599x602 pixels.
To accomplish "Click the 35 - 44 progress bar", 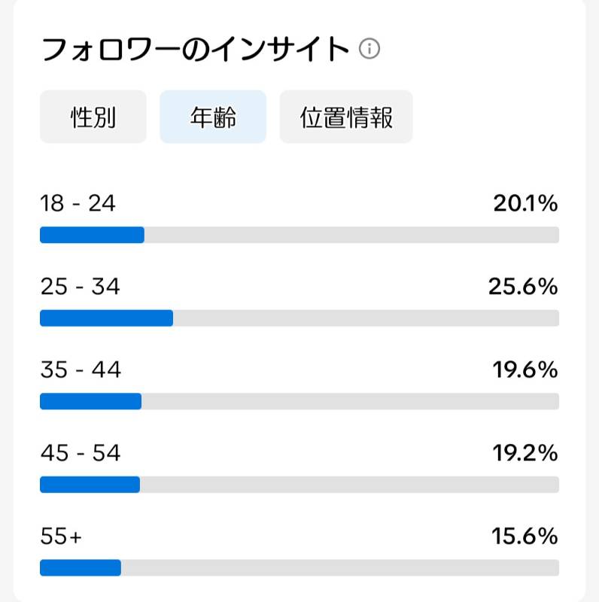I will point(299,401).
